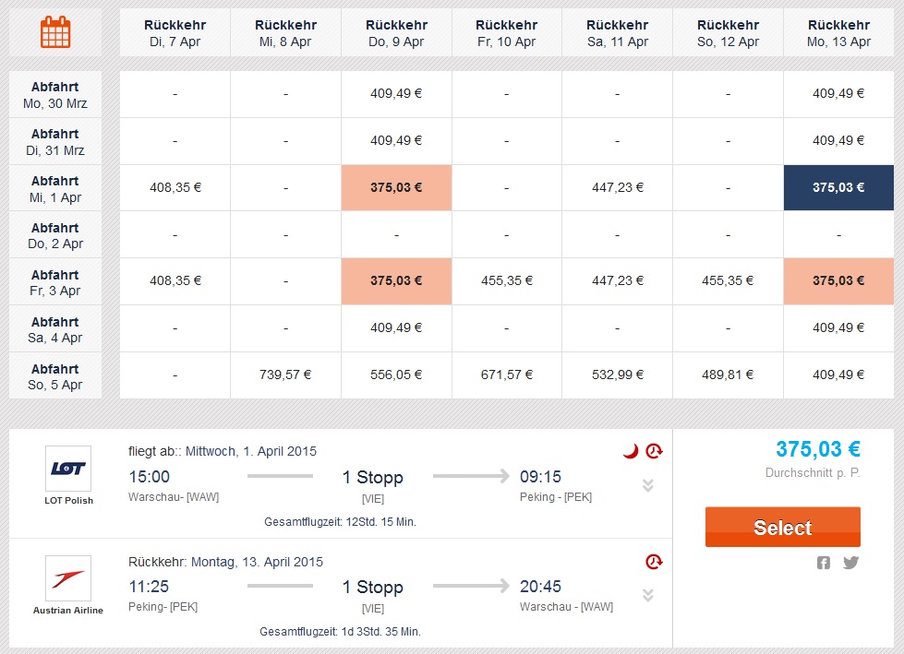The image size is (904, 654).
Task: Click the 408,35 € fare departing Mi, 1 Apr
Action: (x=175, y=187)
